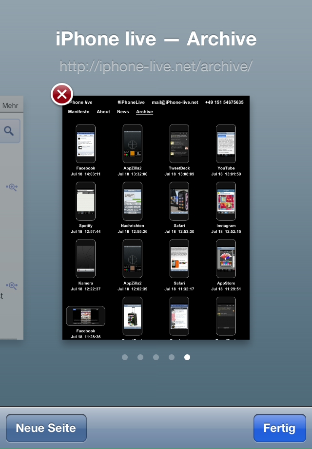Click the page title iPhone live — Archive
Screen dimensions: 312x449
click(x=156, y=39)
